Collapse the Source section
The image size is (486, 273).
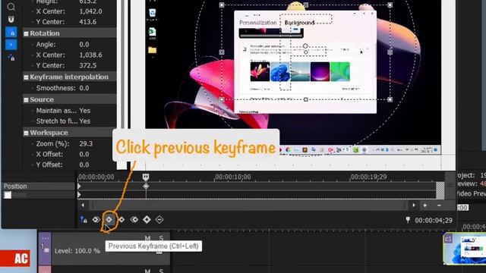pos(26,99)
